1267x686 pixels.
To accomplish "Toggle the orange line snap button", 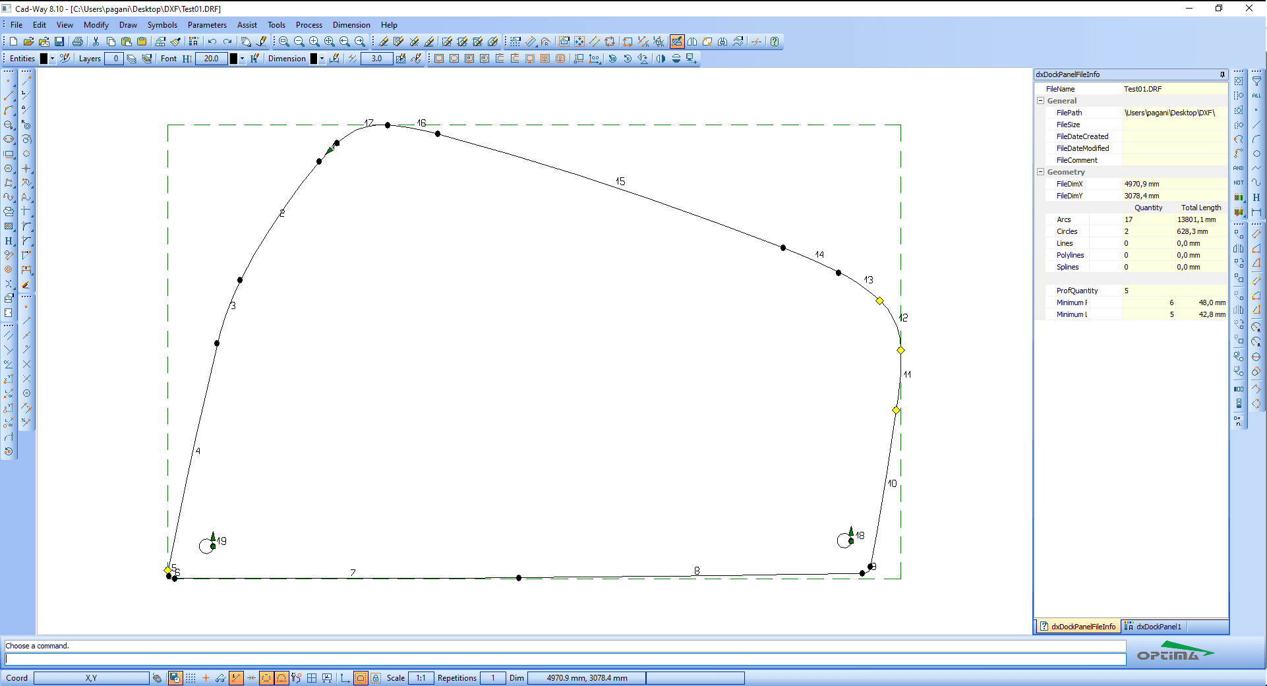I will [236, 678].
